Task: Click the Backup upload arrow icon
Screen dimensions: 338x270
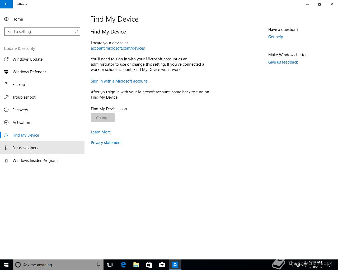Action: [x=6, y=84]
